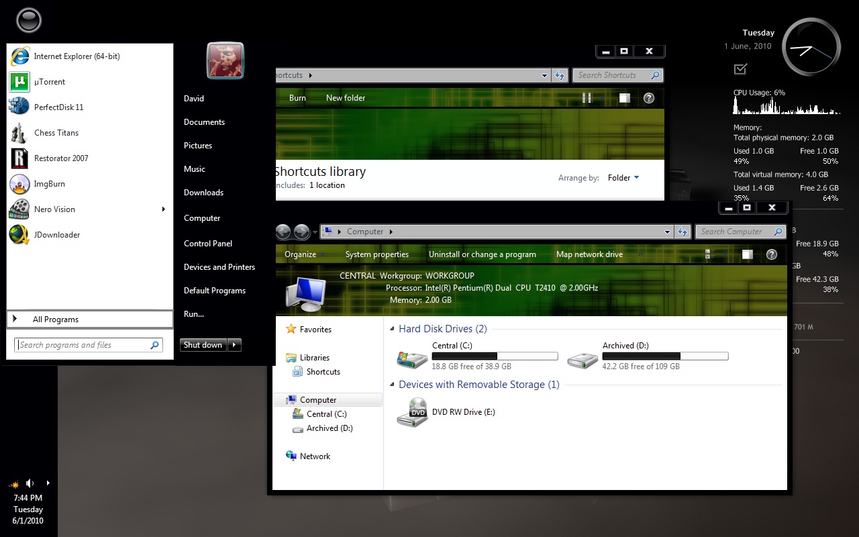Click Organize in the Computer toolbar
The image size is (859, 537).
tap(301, 254)
